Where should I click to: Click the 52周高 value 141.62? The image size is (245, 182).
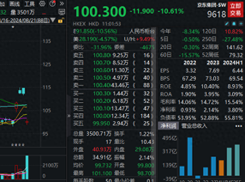[234, 47]
